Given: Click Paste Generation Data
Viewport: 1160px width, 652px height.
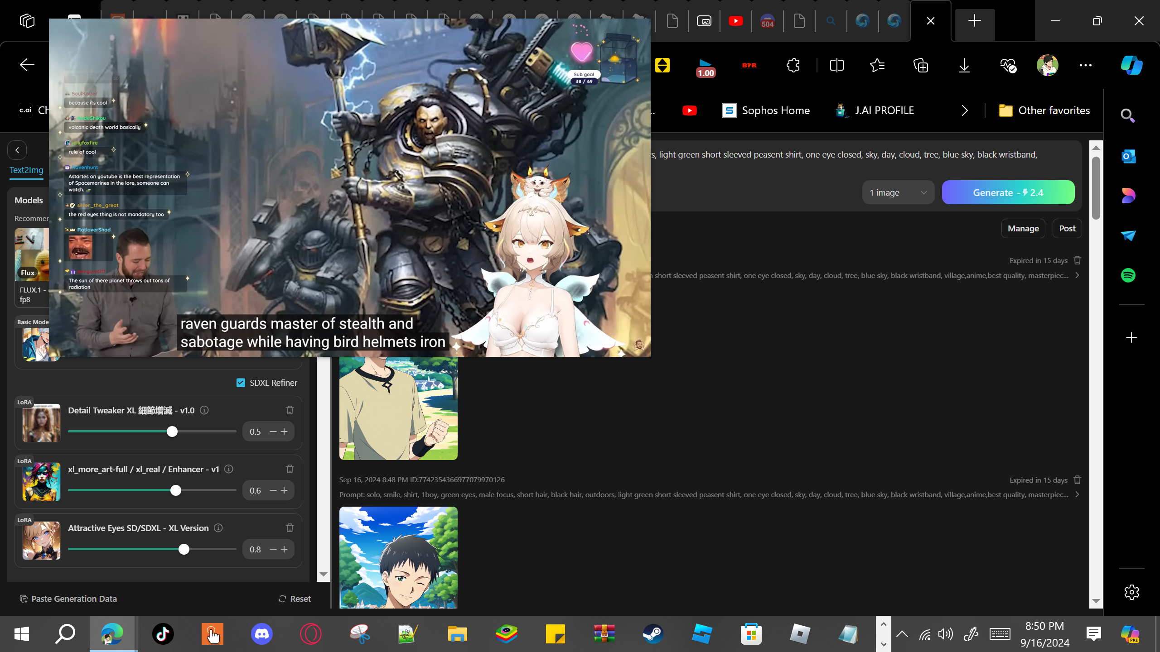Looking at the screenshot, I should pos(68,599).
